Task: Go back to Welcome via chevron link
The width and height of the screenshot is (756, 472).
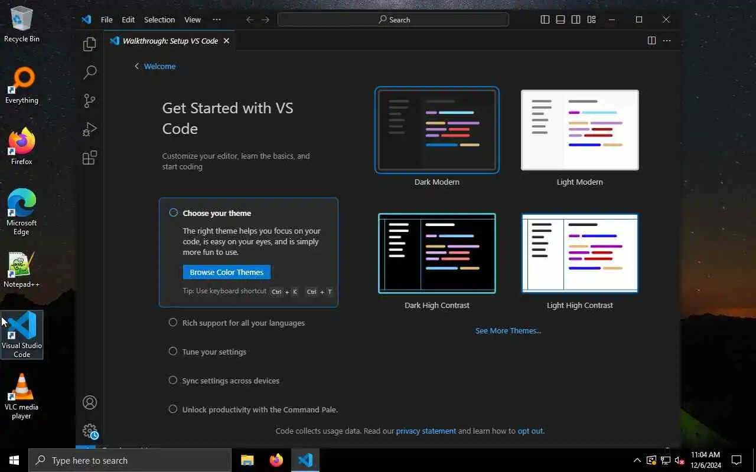Action: [x=155, y=66]
